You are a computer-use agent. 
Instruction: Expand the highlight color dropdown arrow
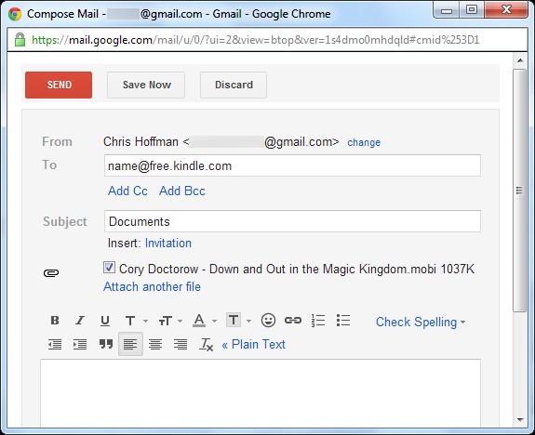tap(248, 321)
